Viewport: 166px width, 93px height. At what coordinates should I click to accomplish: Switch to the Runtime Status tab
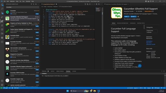coord(141,23)
